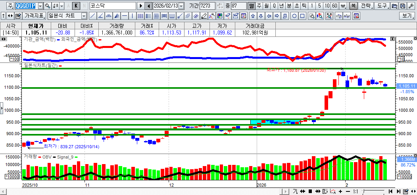417x195 pixels.
Task: Open the 전략 strategy menu
Action: tap(365, 6)
